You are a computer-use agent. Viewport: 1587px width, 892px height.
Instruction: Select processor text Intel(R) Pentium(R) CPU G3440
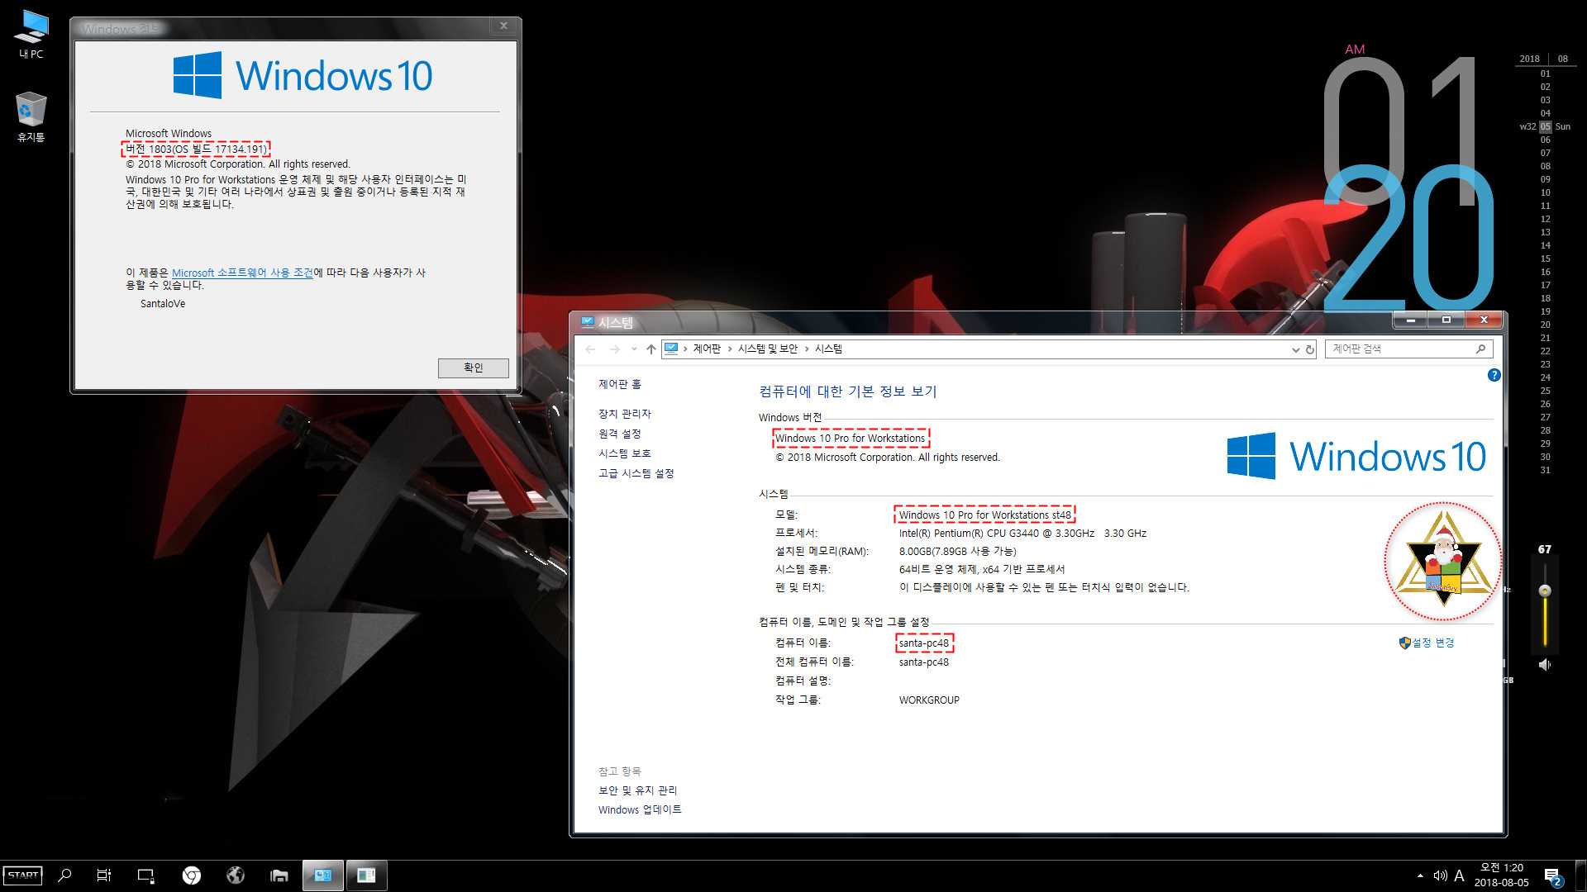(1022, 534)
